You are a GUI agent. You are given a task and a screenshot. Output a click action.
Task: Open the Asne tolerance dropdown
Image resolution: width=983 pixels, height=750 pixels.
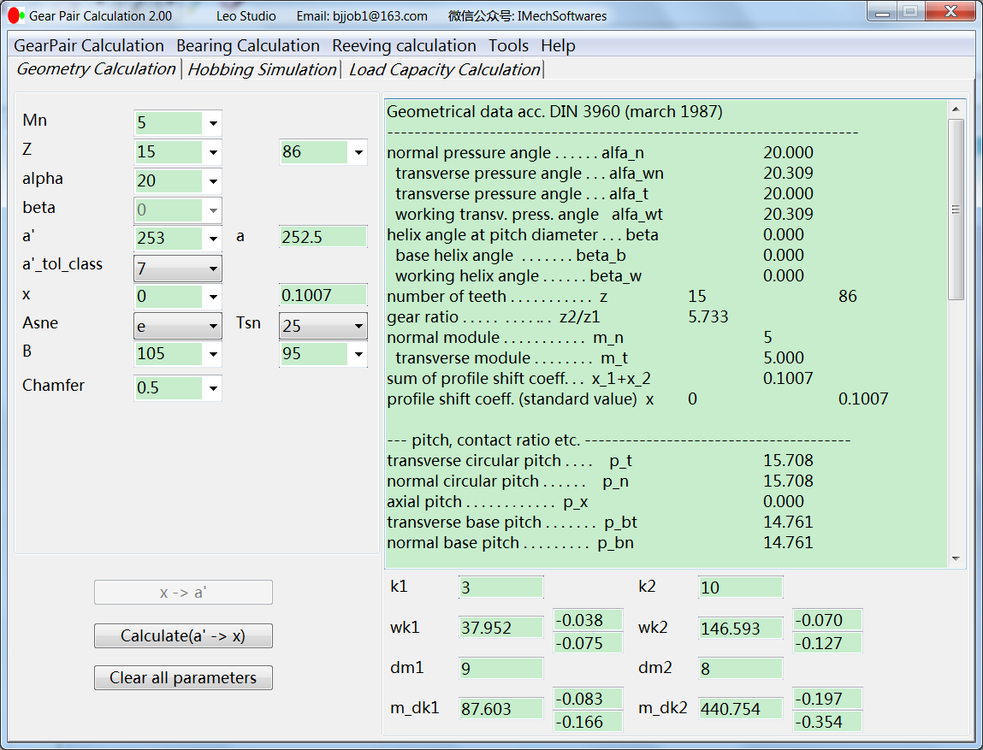178,326
